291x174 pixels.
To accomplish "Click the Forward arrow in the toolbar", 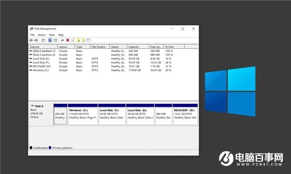I will click(x=36, y=40).
